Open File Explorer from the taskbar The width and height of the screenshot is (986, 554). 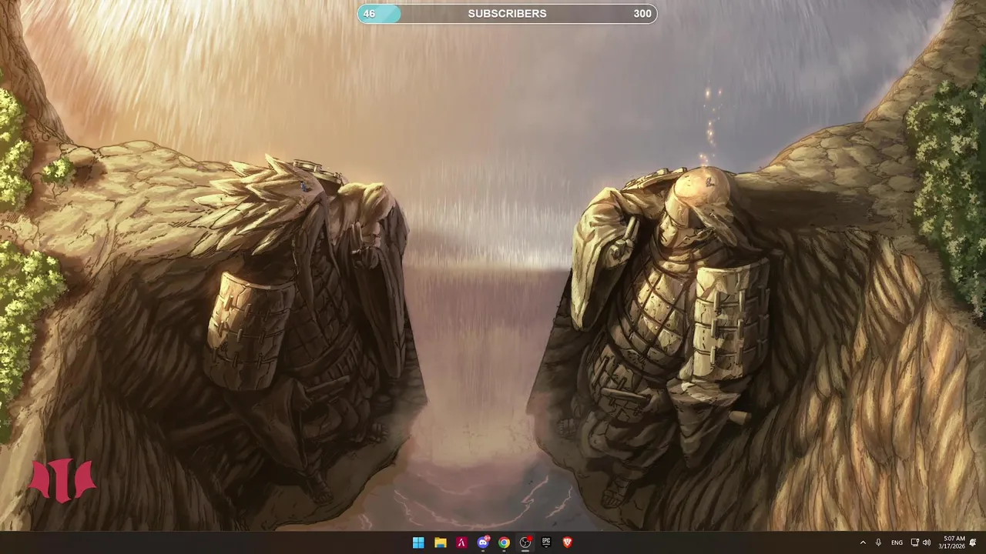[x=440, y=542]
